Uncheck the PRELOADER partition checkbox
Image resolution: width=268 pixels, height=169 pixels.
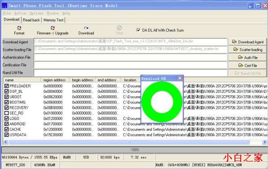[x=7, y=86]
